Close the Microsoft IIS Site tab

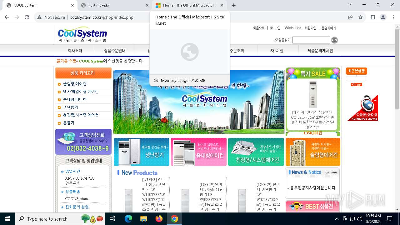[222, 5]
